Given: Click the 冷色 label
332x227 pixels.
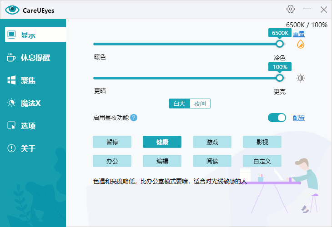Looking at the screenshot, I should coord(280,58).
